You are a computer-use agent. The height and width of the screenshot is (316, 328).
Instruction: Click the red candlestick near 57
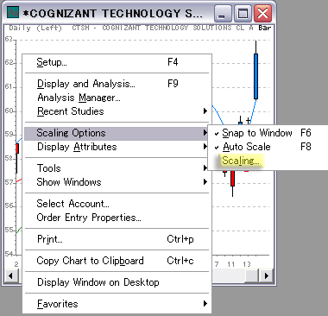(233, 179)
